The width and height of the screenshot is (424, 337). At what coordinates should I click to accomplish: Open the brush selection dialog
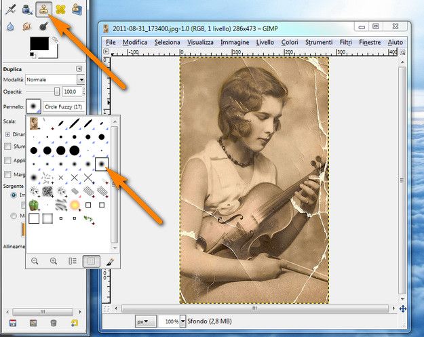coord(110,261)
